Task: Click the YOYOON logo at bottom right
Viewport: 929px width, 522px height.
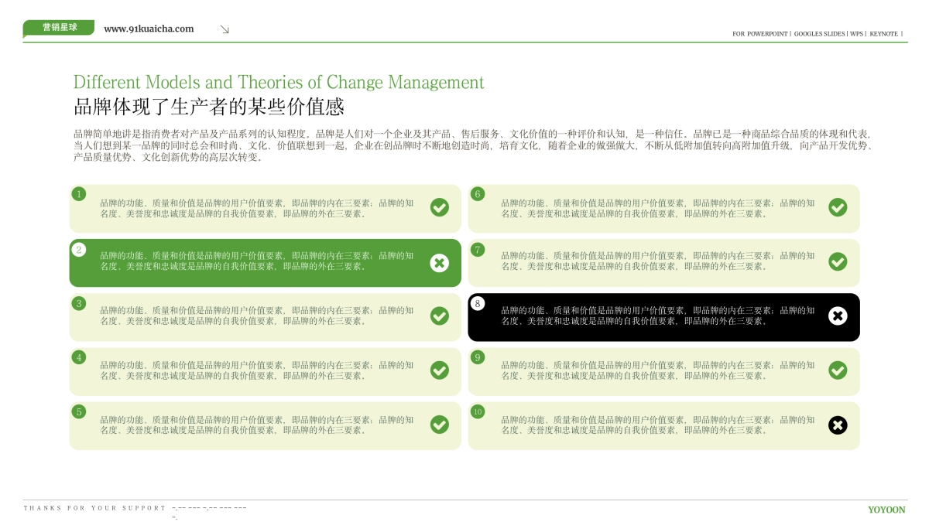Action: point(887,510)
